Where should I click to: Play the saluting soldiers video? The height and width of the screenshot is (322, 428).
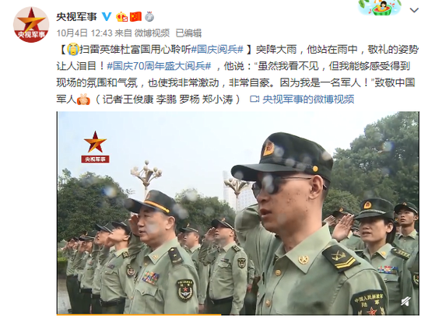point(238,213)
